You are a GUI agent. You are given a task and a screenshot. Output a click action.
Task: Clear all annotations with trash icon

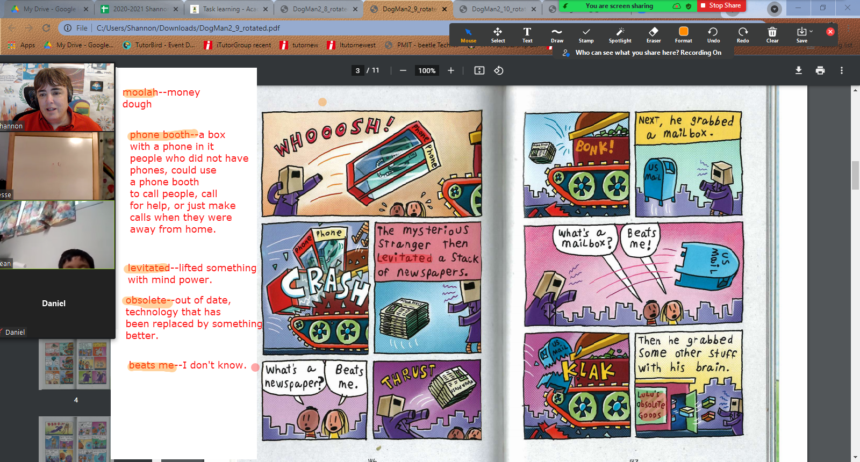[772, 35]
